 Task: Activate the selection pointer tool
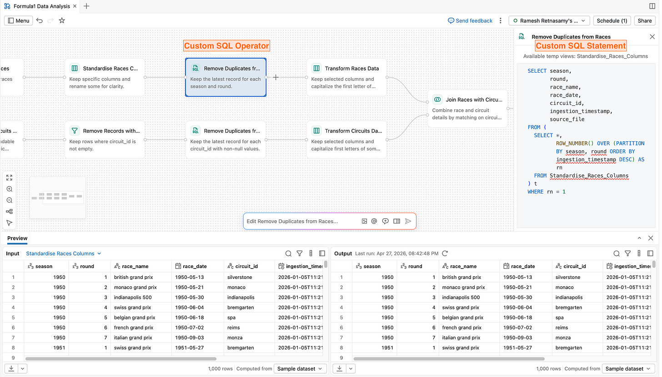coord(9,223)
